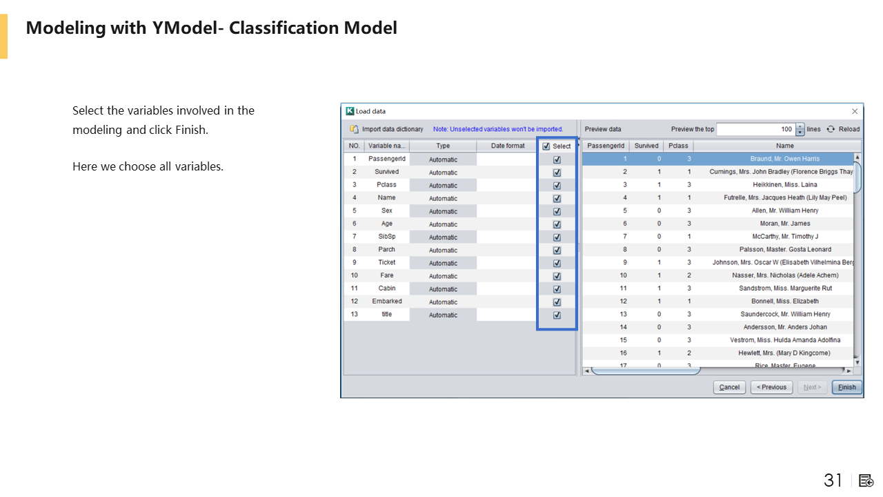This screenshot has width=883, height=497.
Task: Deselect the title variable checkbox
Action: click(557, 315)
